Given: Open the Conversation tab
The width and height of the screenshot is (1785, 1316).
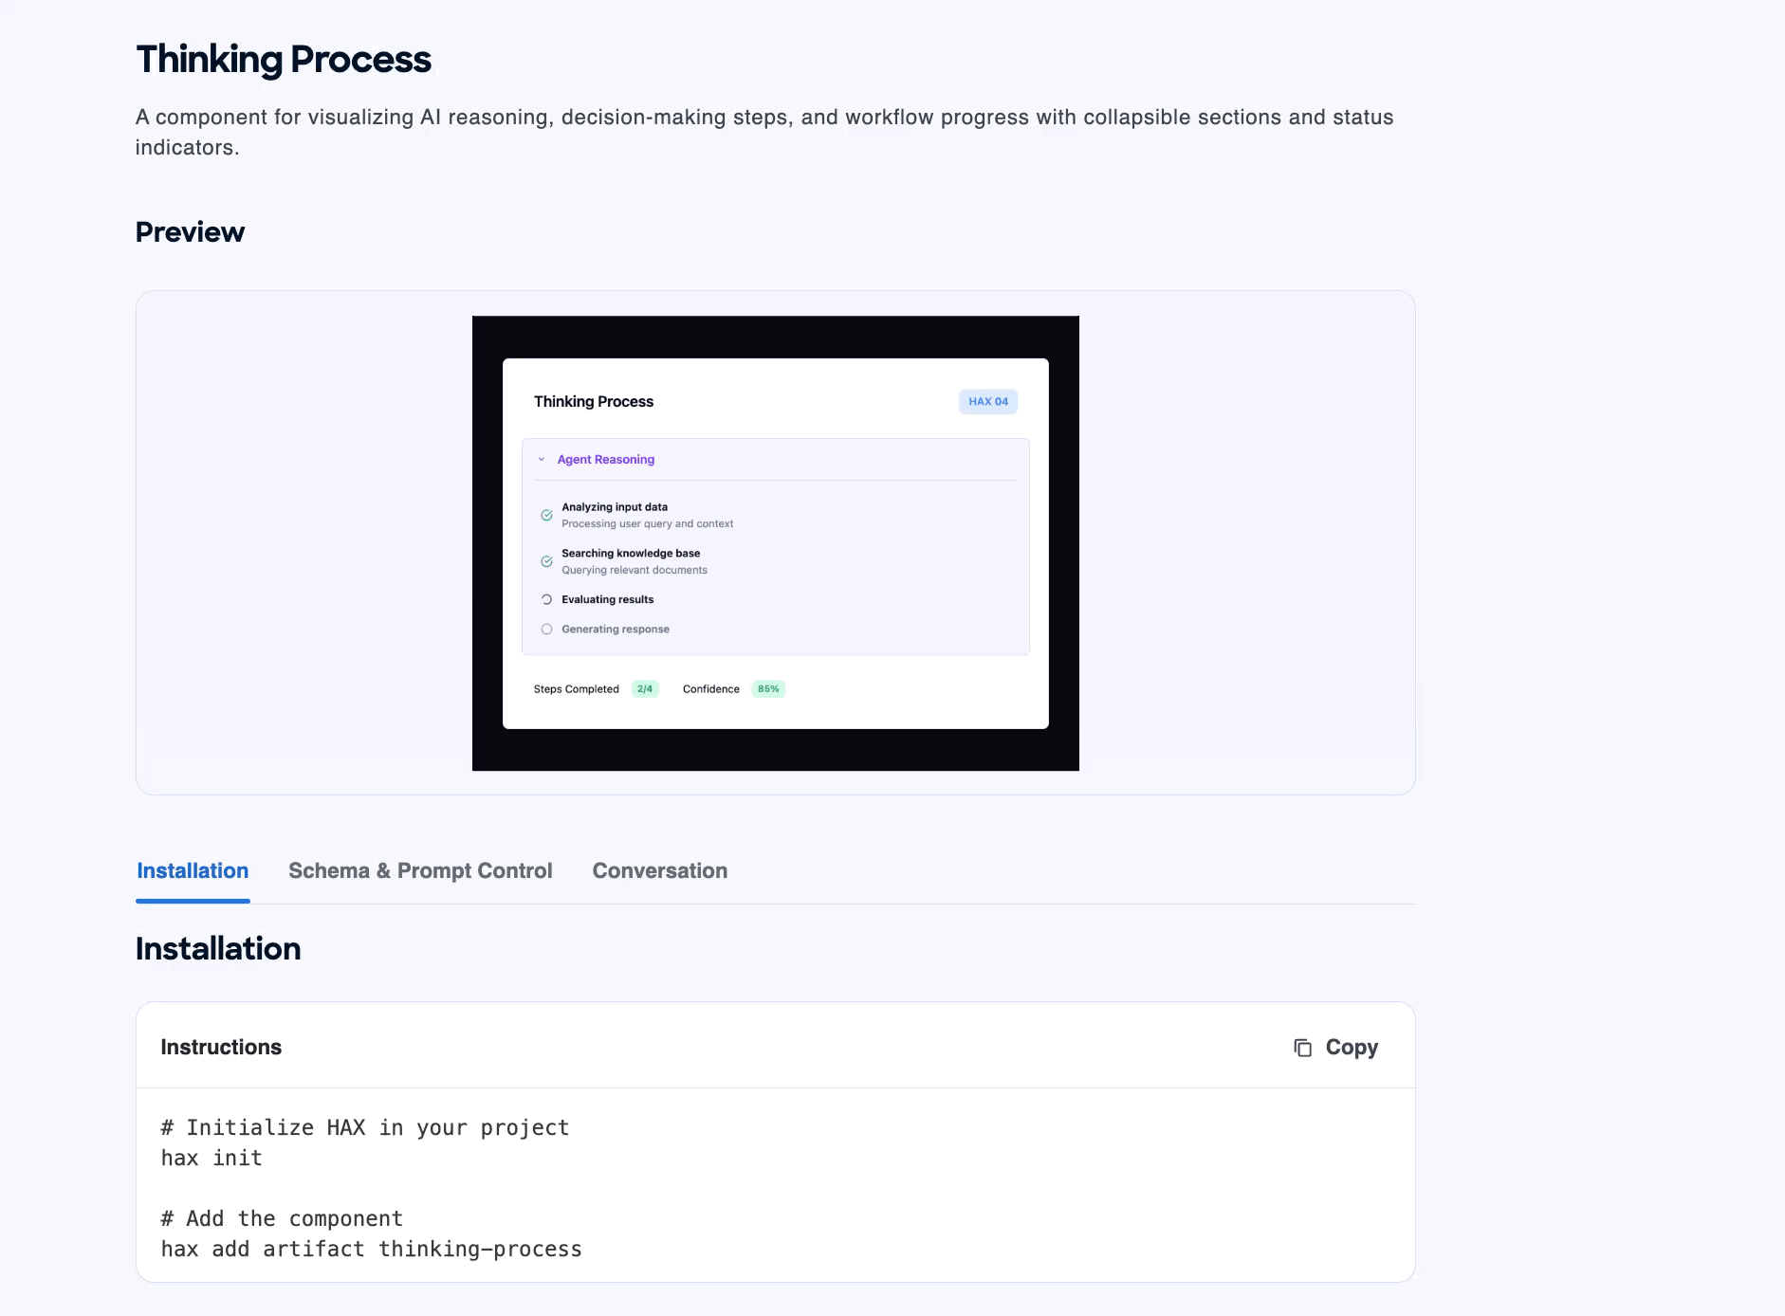Looking at the screenshot, I should pyautogui.click(x=660, y=870).
